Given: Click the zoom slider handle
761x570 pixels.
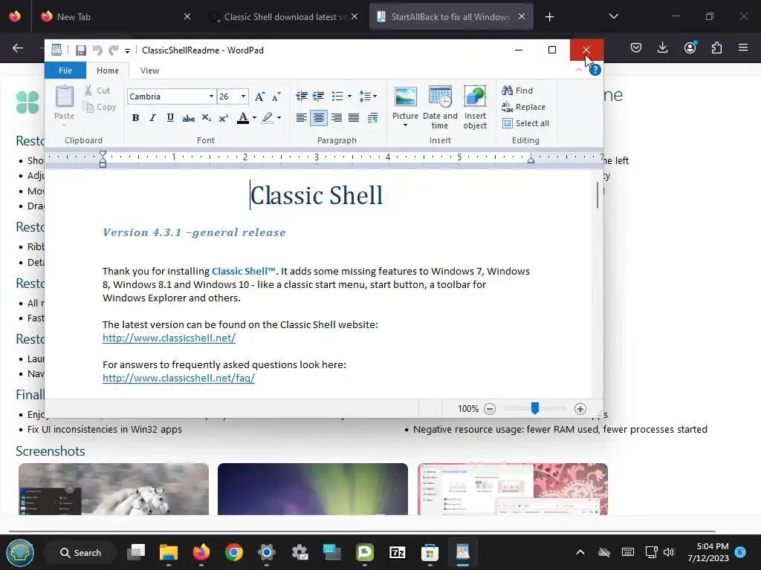Looking at the screenshot, I should point(535,408).
